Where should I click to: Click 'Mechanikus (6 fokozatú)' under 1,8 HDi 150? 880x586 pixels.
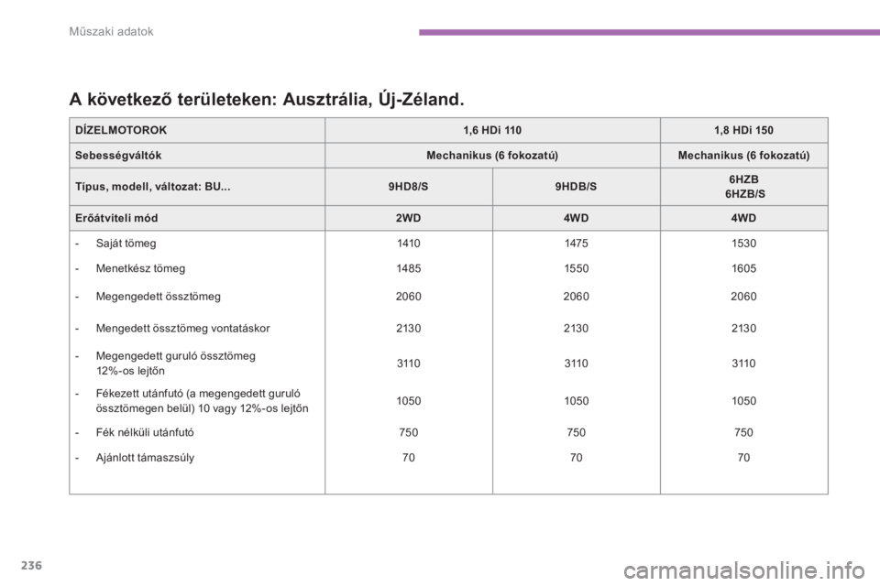point(743,156)
